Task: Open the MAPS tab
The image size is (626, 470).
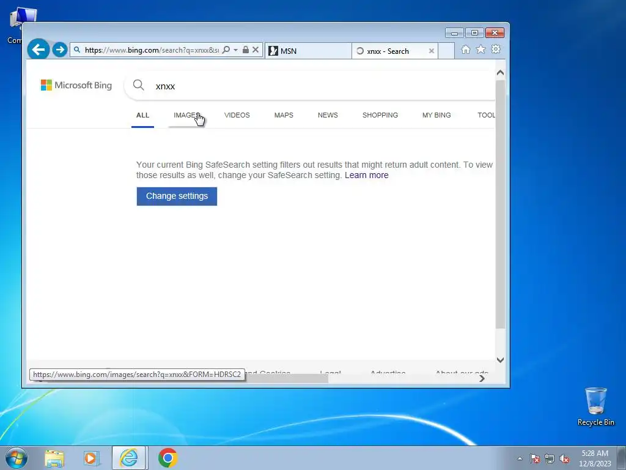Action: tap(284, 116)
